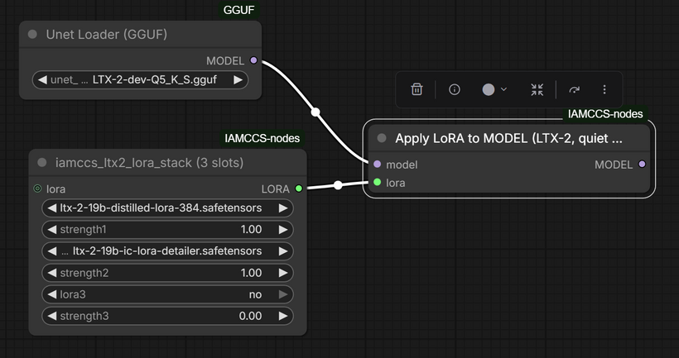
Task: Click the Apply LoRA to MODEL title
Action: click(x=508, y=138)
